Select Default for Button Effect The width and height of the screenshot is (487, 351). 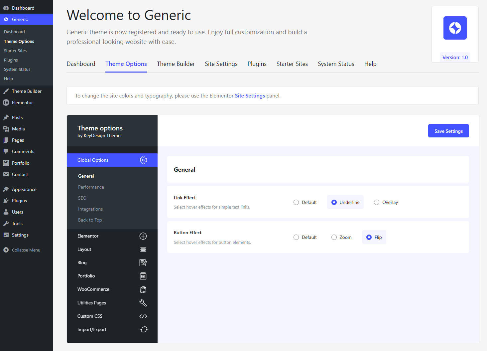tap(296, 237)
